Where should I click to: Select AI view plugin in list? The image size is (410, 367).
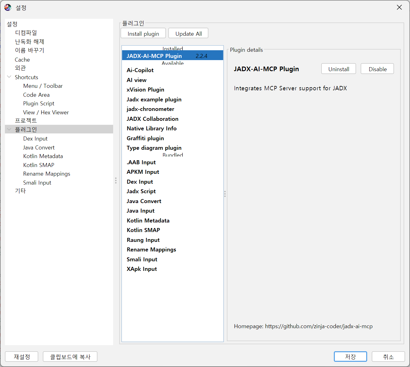(x=172, y=80)
